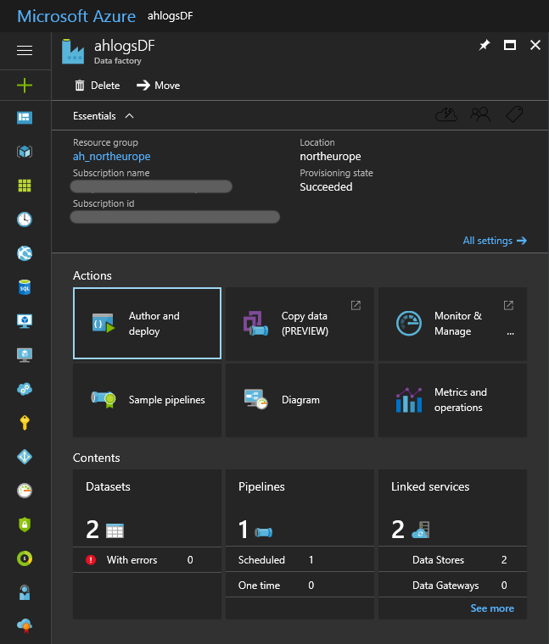Open cloud with ribbon icon in sidebar
This screenshot has height=644, width=549.
click(x=25, y=625)
